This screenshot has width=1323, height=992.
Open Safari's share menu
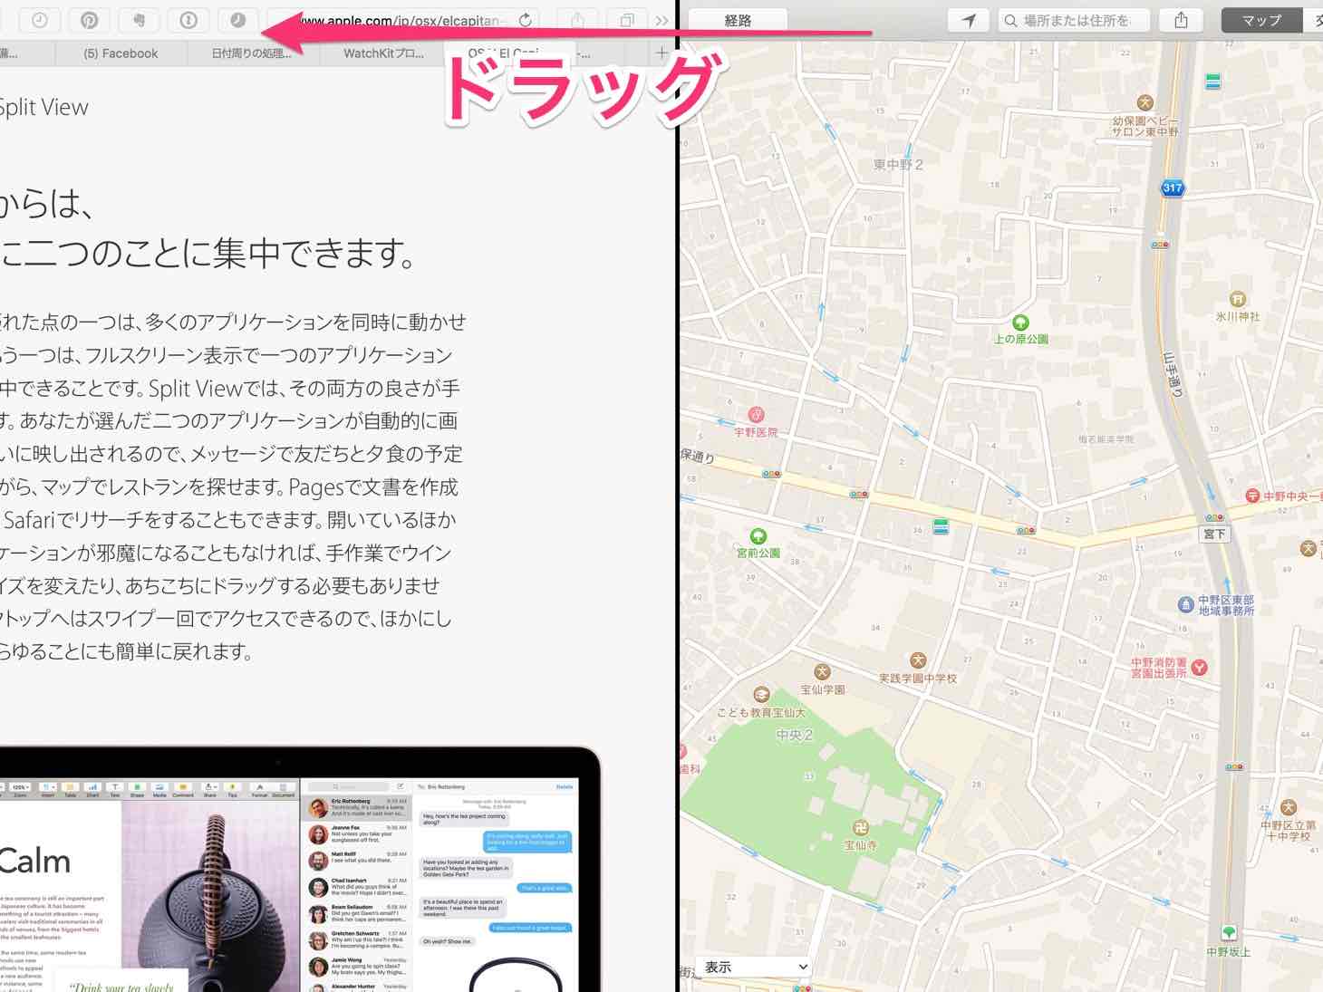click(578, 20)
